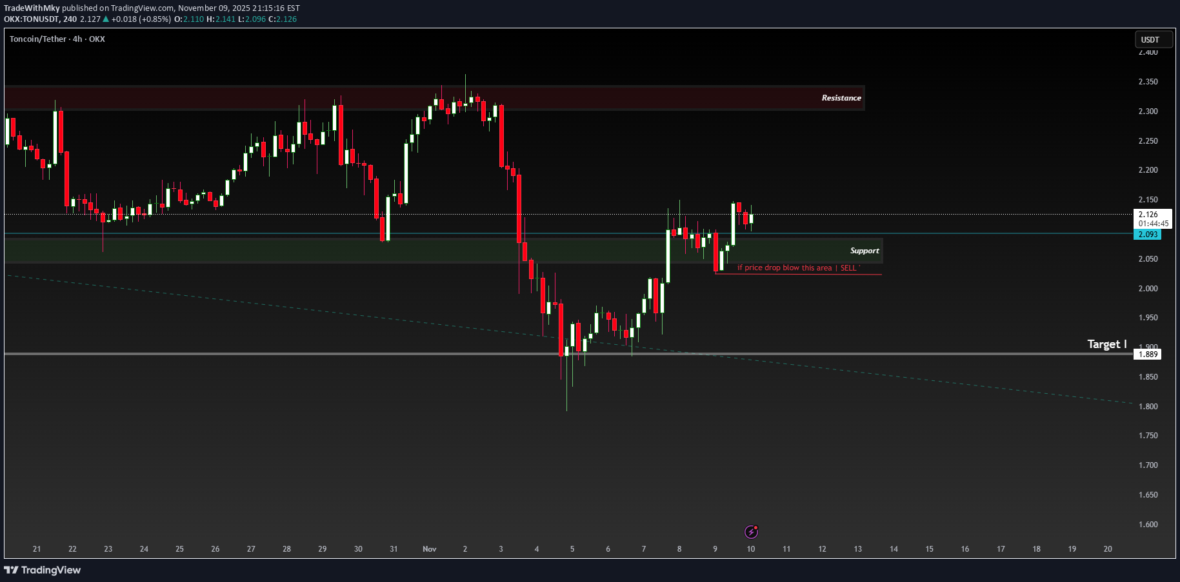The height and width of the screenshot is (582, 1180).
Task: Click the gray 1.889 Target price label
Action: click(x=1148, y=354)
